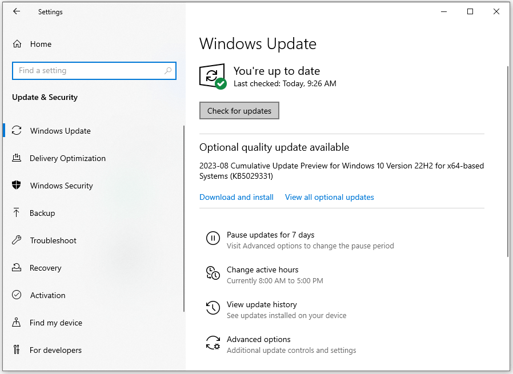Click the For developers tools icon
This screenshot has width=513, height=374.
tap(17, 350)
